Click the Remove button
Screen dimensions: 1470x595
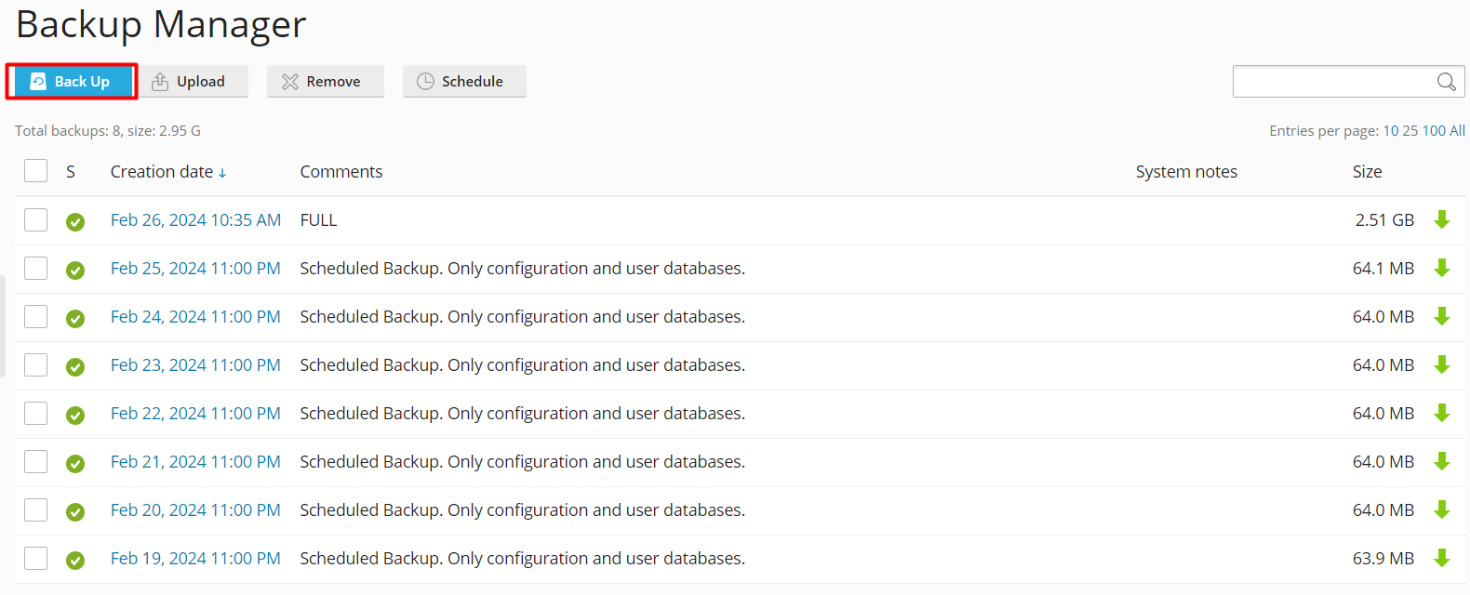click(x=325, y=82)
